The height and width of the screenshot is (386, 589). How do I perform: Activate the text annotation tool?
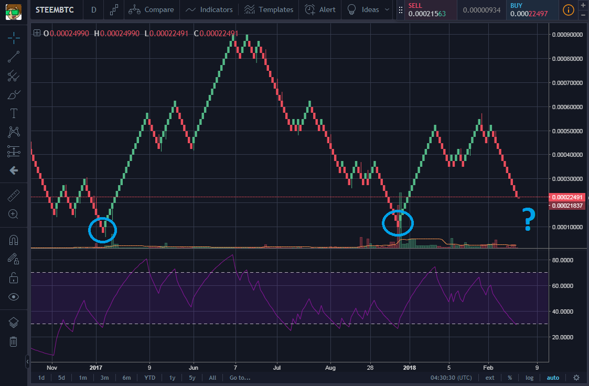[14, 113]
